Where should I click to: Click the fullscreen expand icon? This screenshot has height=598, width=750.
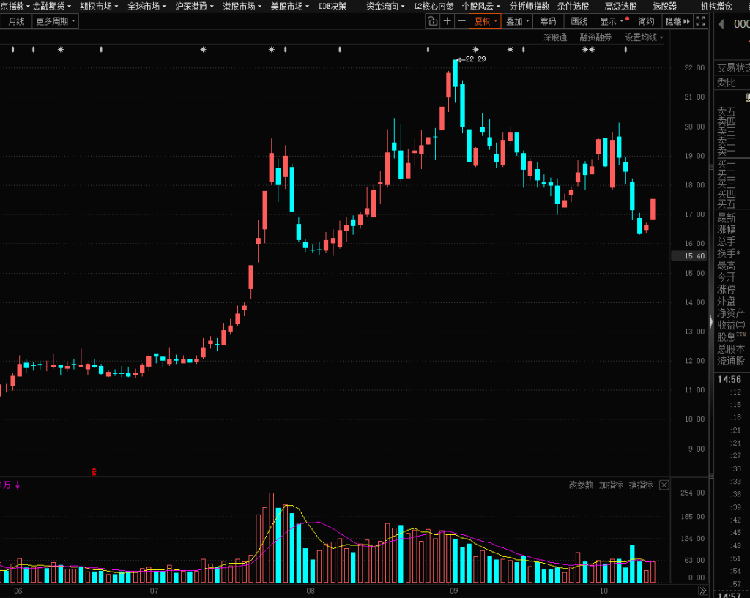[x=702, y=21]
